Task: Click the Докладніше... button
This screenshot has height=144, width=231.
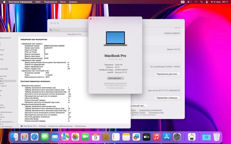Action: (115, 78)
